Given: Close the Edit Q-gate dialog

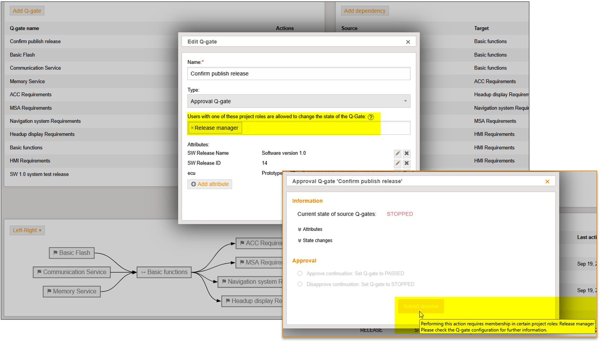Looking at the screenshot, I should point(408,42).
